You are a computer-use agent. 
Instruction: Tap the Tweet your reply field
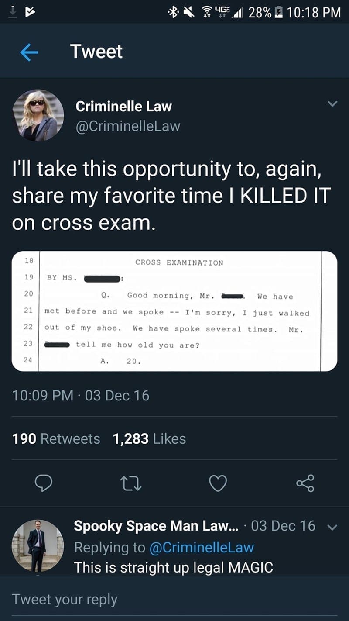pyautogui.click(x=174, y=599)
